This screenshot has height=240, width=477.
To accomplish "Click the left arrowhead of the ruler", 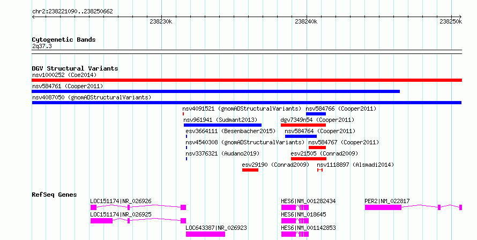I will [x=33, y=17].
